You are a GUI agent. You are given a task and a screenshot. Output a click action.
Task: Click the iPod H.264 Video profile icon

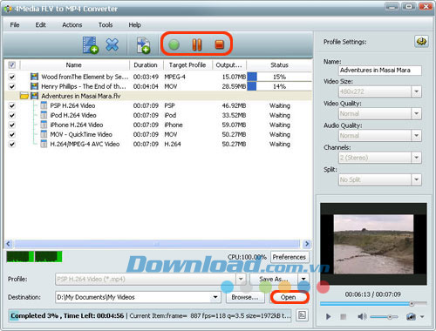pos(44,115)
